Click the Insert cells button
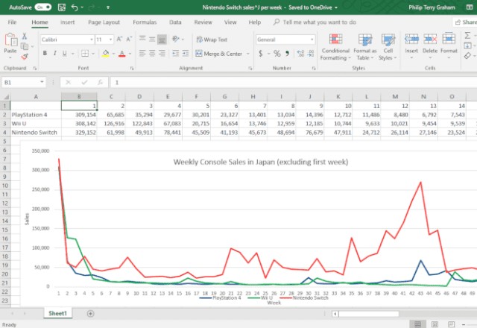 click(x=411, y=46)
